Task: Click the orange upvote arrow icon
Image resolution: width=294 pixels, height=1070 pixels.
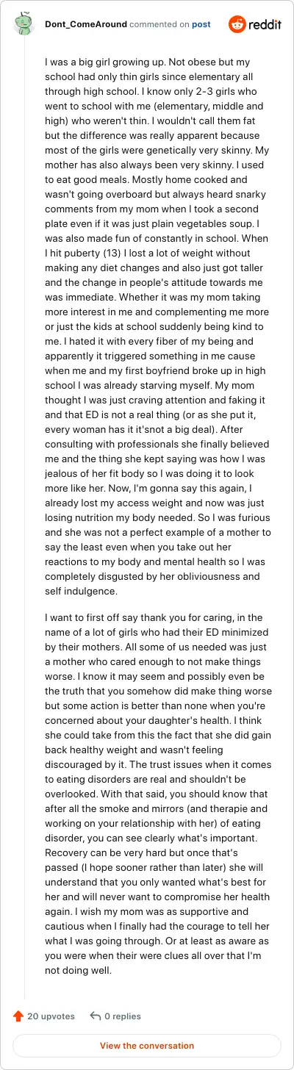Action: 18,1016
